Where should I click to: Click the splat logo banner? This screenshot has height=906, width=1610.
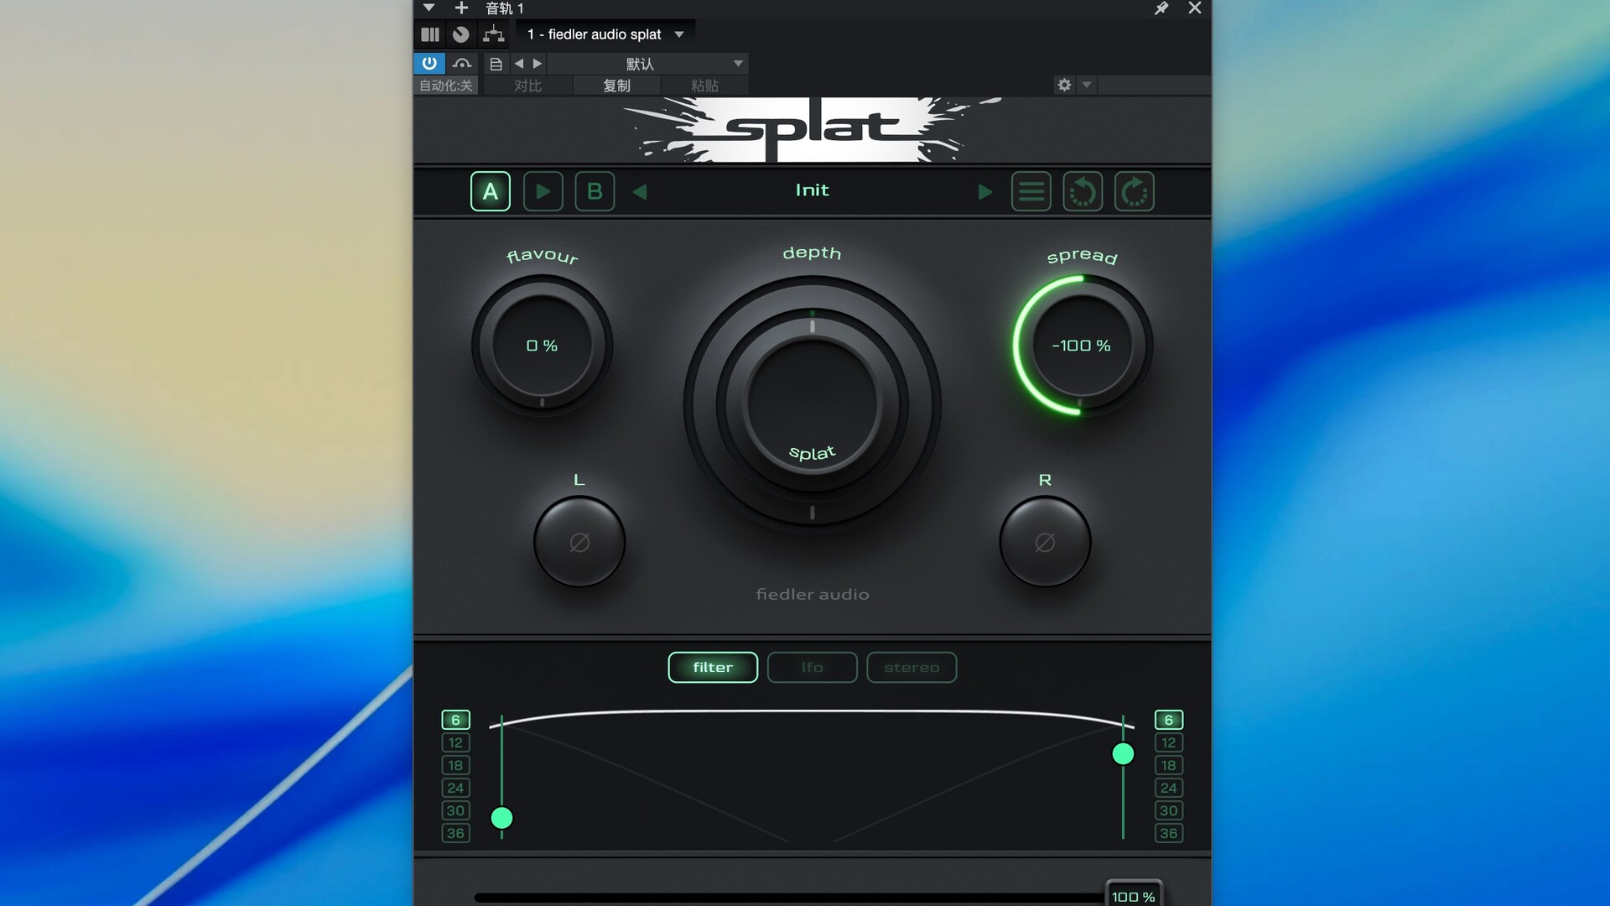[x=812, y=129]
